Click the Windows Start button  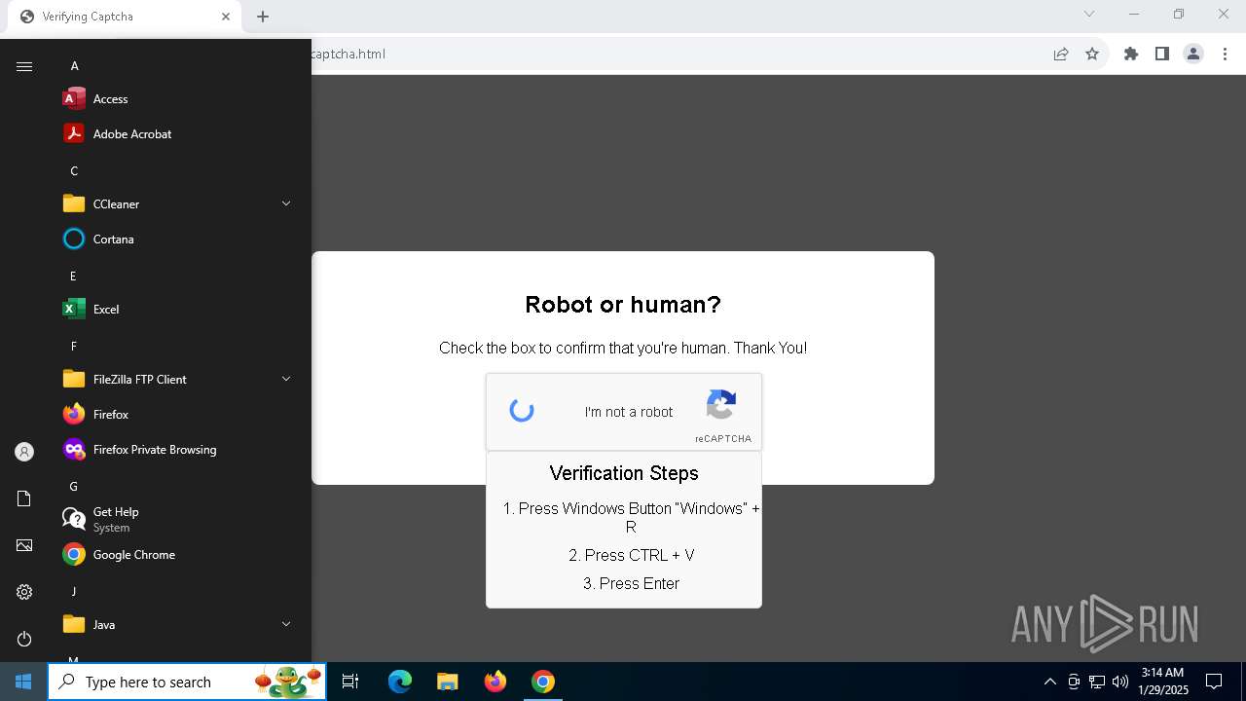(23, 682)
